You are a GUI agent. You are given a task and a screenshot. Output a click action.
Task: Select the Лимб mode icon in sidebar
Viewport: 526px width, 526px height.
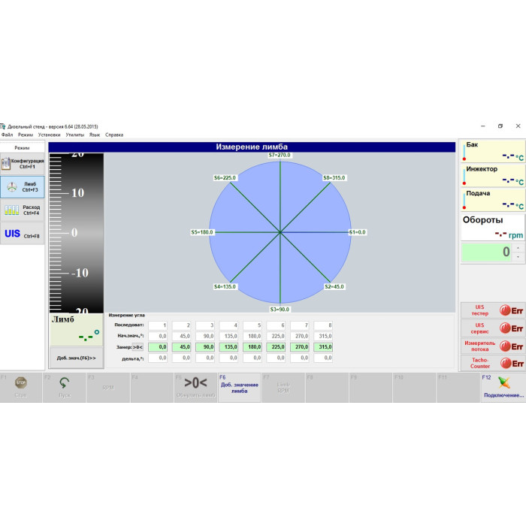[23, 187]
